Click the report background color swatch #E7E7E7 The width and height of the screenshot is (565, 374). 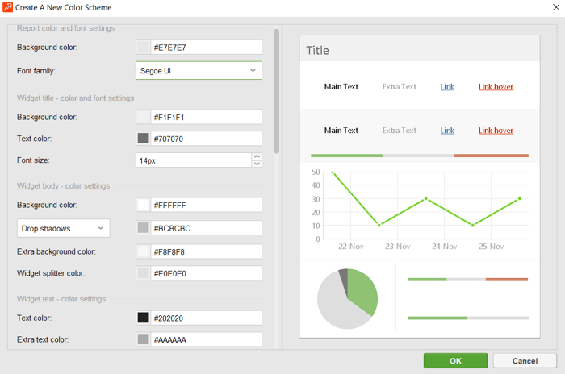click(143, 48)
